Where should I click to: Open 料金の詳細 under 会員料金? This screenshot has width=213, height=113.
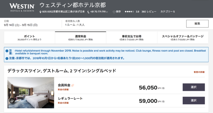63,90
